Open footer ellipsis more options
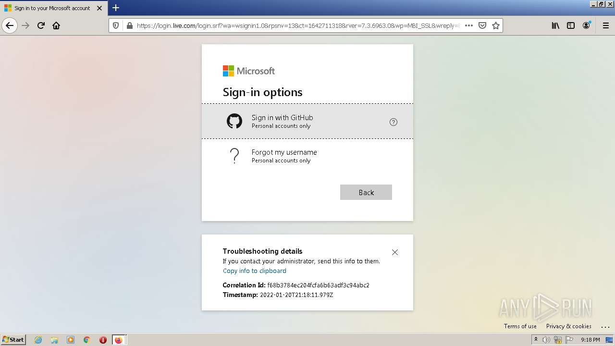The width and height of the screenshot is (615, 346). coord(605,326)
